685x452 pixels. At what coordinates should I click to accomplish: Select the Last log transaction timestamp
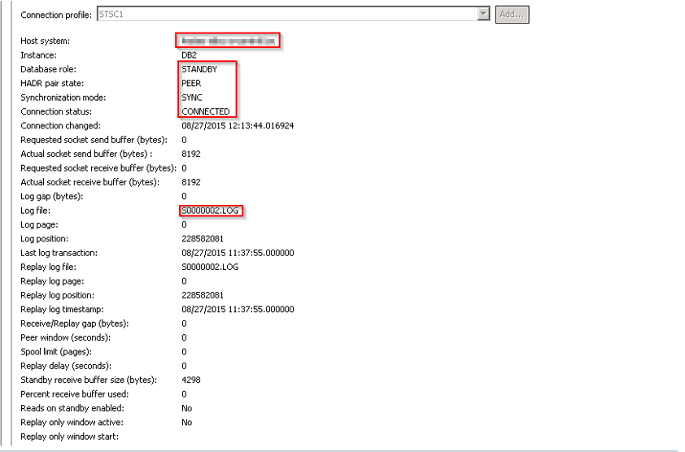[238, 253]
